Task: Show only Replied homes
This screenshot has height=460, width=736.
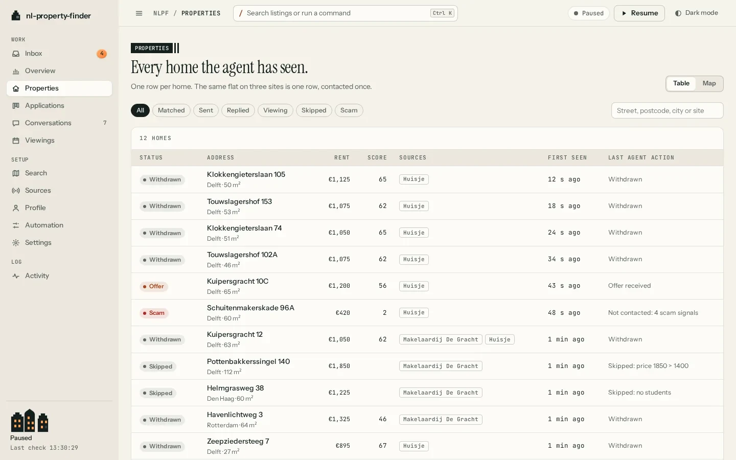Action: 238,110
